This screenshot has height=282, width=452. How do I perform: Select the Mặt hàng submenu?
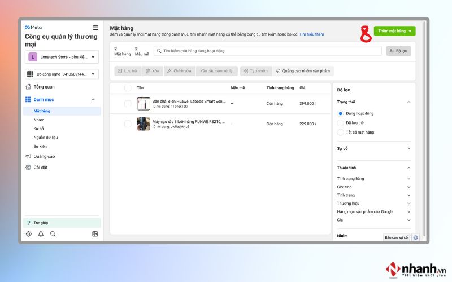pos(62,111)
